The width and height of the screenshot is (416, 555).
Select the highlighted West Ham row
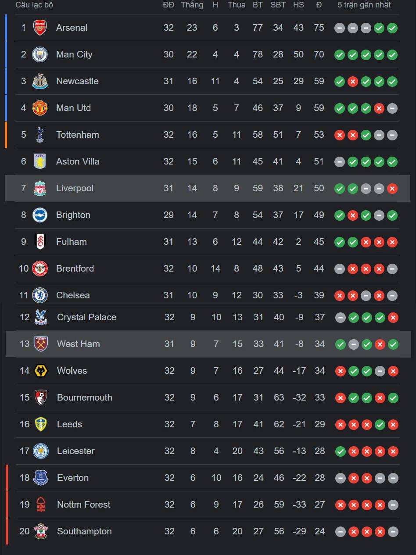pos(208,344)
